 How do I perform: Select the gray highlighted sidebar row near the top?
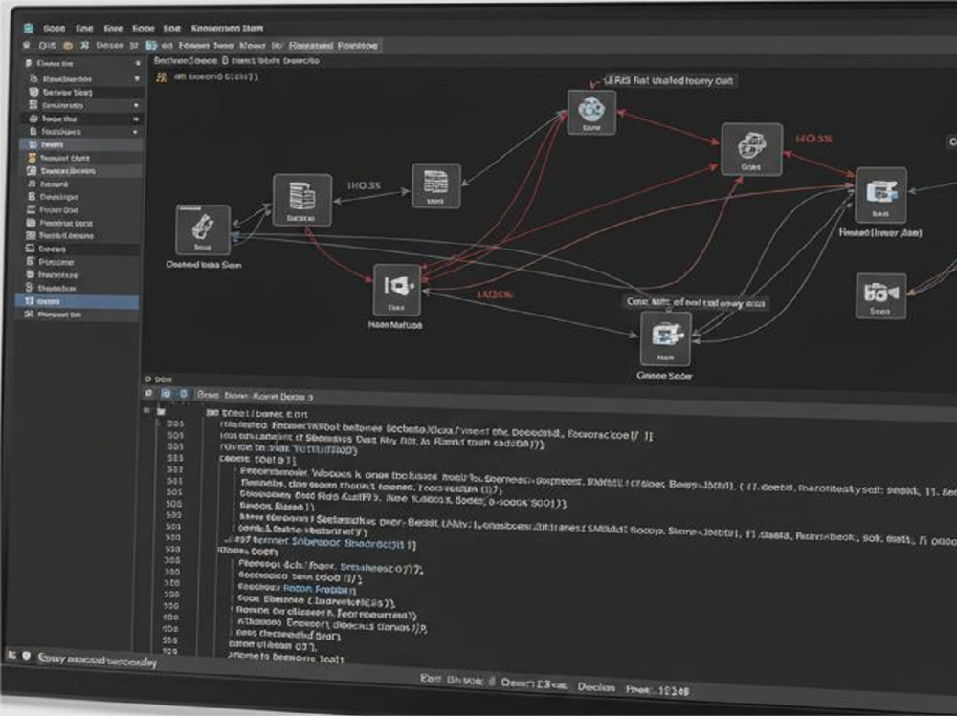[81, 144]
